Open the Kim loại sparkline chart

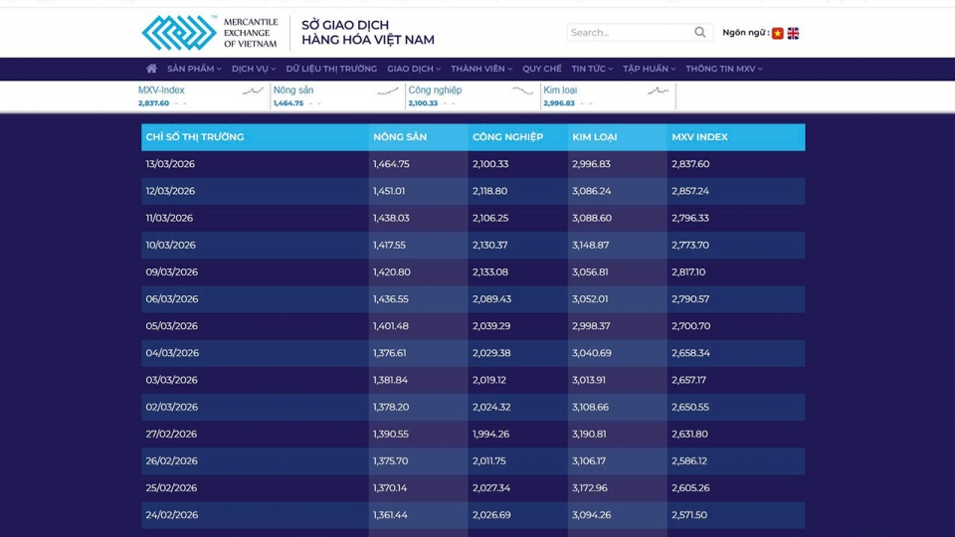pos(658,91)
